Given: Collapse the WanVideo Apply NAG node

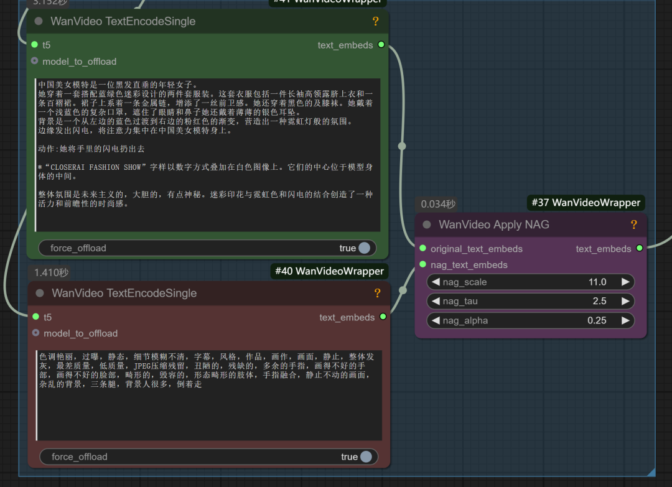Looking at the screenshot, I should [427, 225].
